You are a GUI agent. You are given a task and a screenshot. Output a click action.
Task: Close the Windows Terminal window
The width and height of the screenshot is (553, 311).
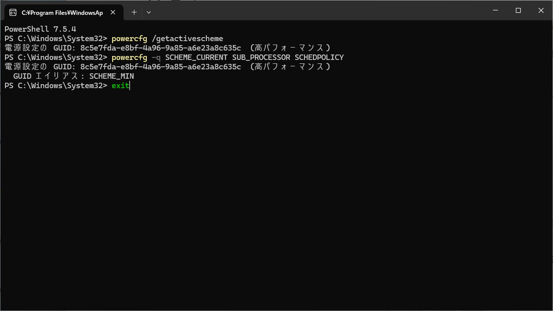click(541, 10)
